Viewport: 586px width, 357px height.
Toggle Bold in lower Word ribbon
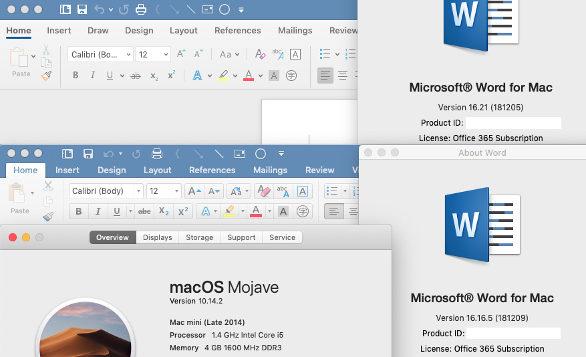tap(78, 211)
